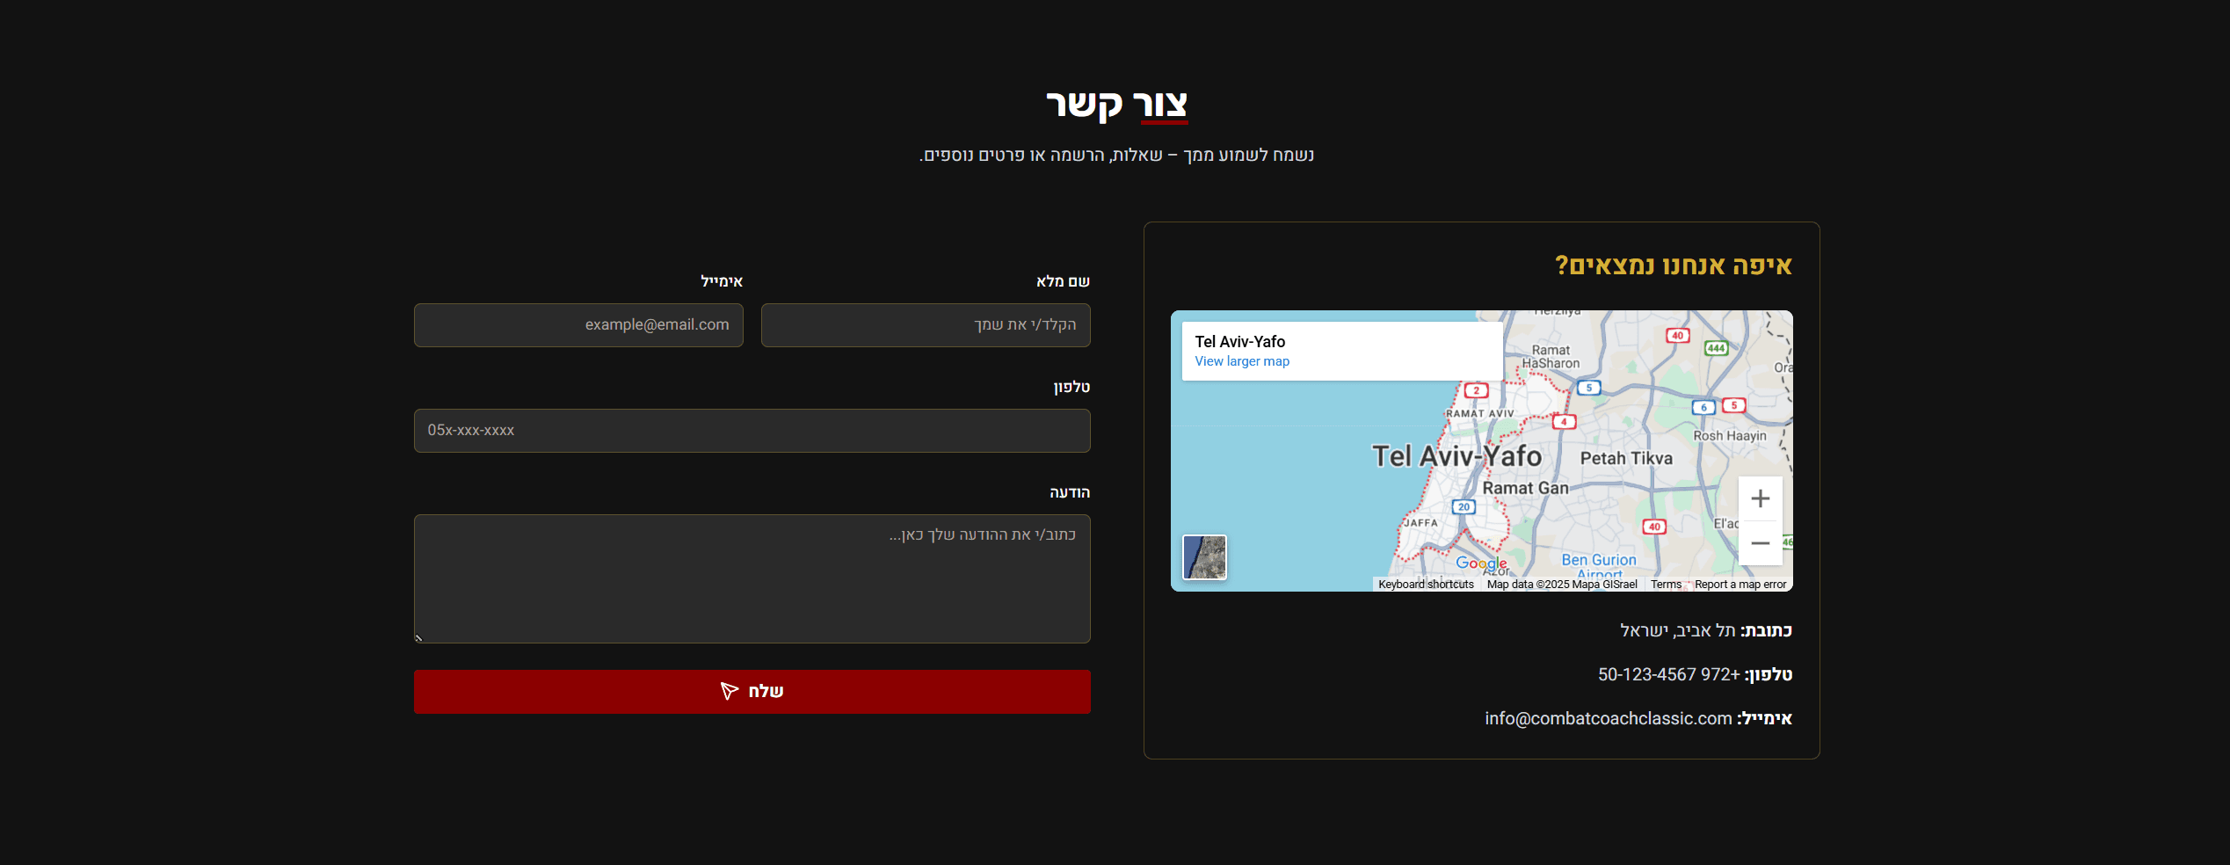
Task: Click the Ramat HaSharon label on map
Action: click(x=1551, y=356)
